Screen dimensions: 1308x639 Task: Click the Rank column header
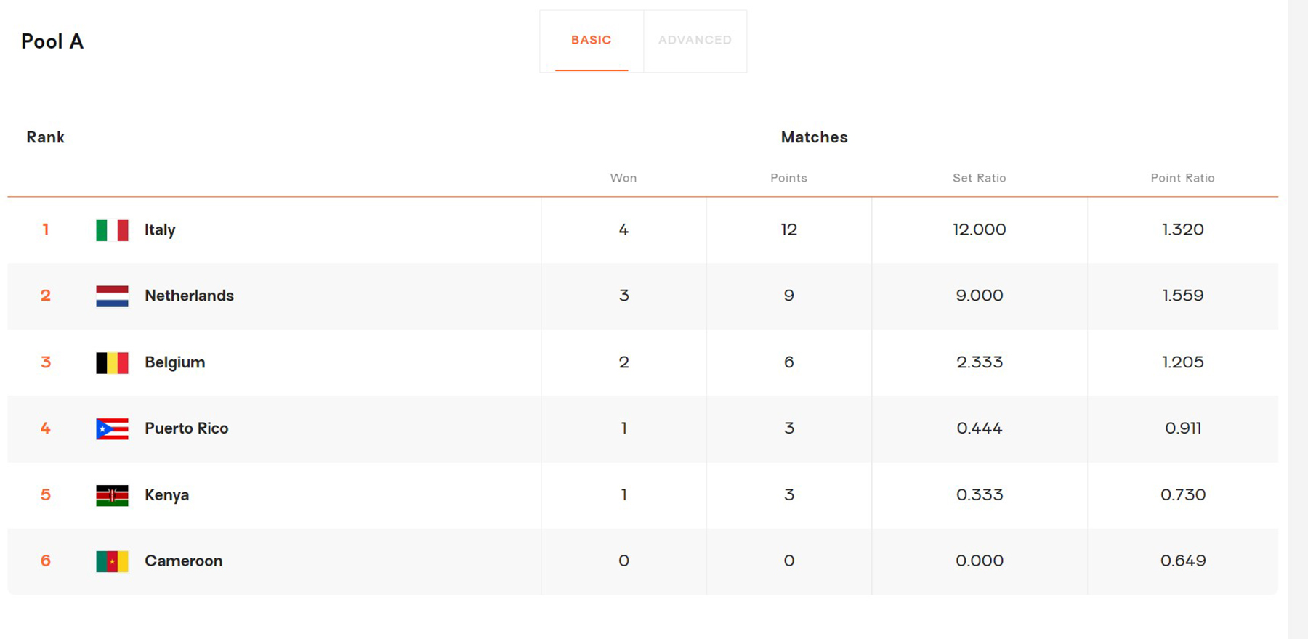pyautogui.click(x=45, y=137)
